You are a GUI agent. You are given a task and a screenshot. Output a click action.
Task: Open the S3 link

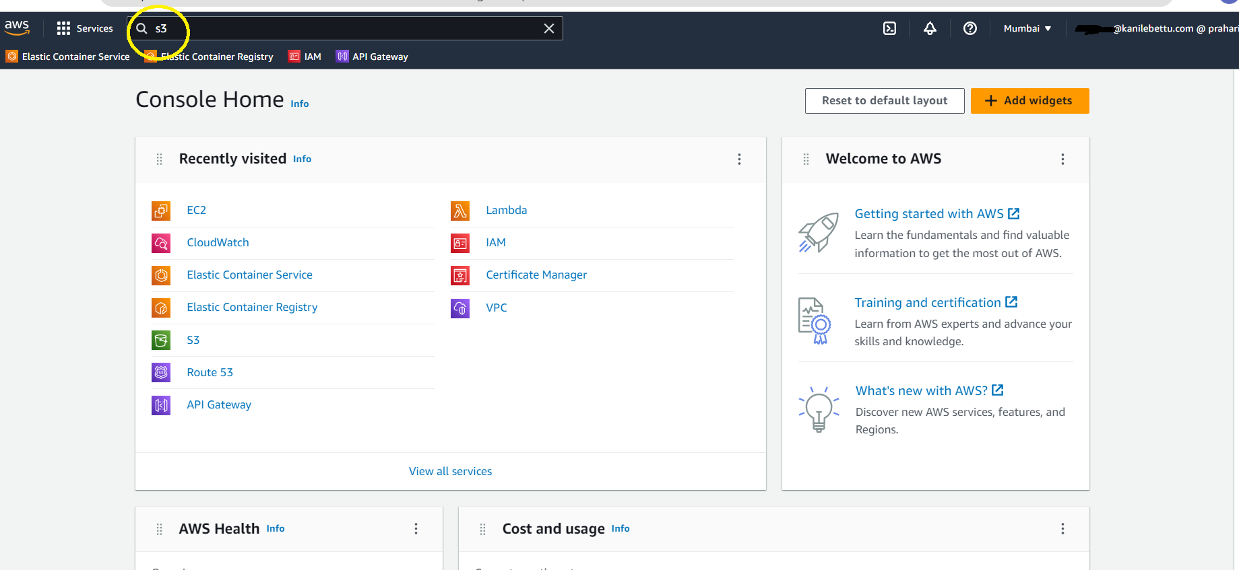[x=193, y=340]
